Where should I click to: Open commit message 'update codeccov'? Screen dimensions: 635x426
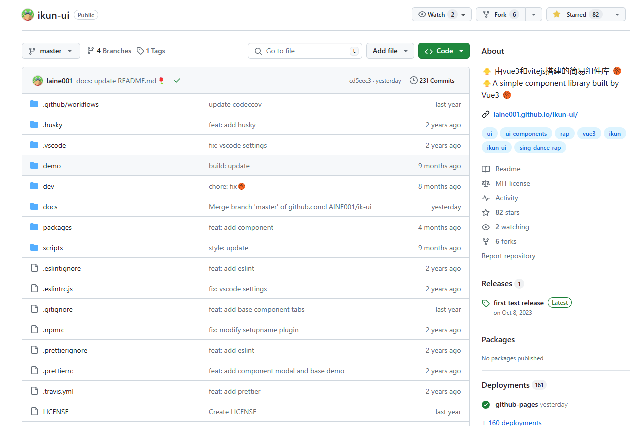235,104
